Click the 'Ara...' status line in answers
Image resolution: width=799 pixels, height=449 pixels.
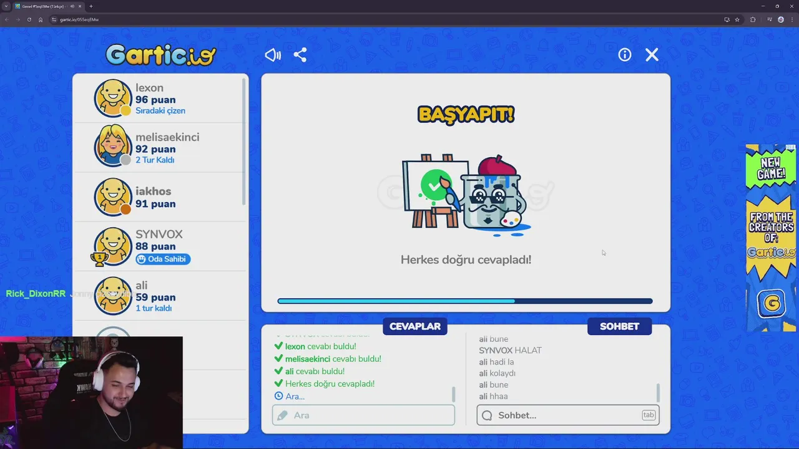[x=290, y=397]
